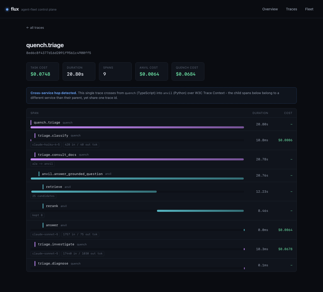
Task: Click the quench.triage timeline bar
Action: pos(137,127)
